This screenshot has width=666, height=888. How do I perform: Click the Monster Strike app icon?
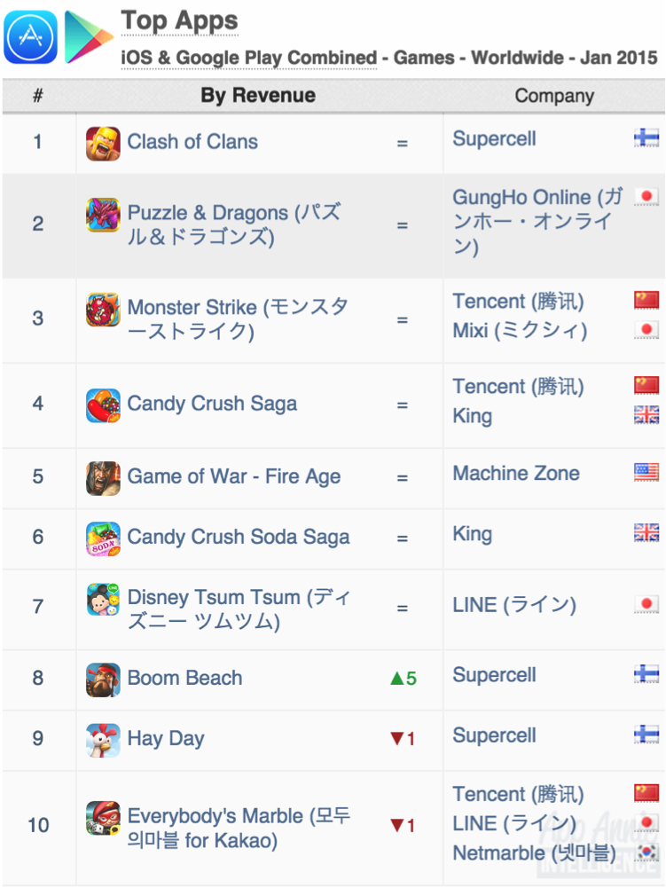103,310
